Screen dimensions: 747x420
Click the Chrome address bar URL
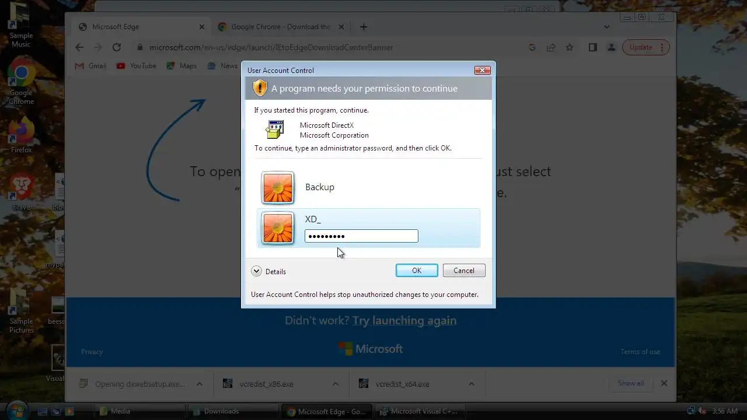(x=271, y=47)
